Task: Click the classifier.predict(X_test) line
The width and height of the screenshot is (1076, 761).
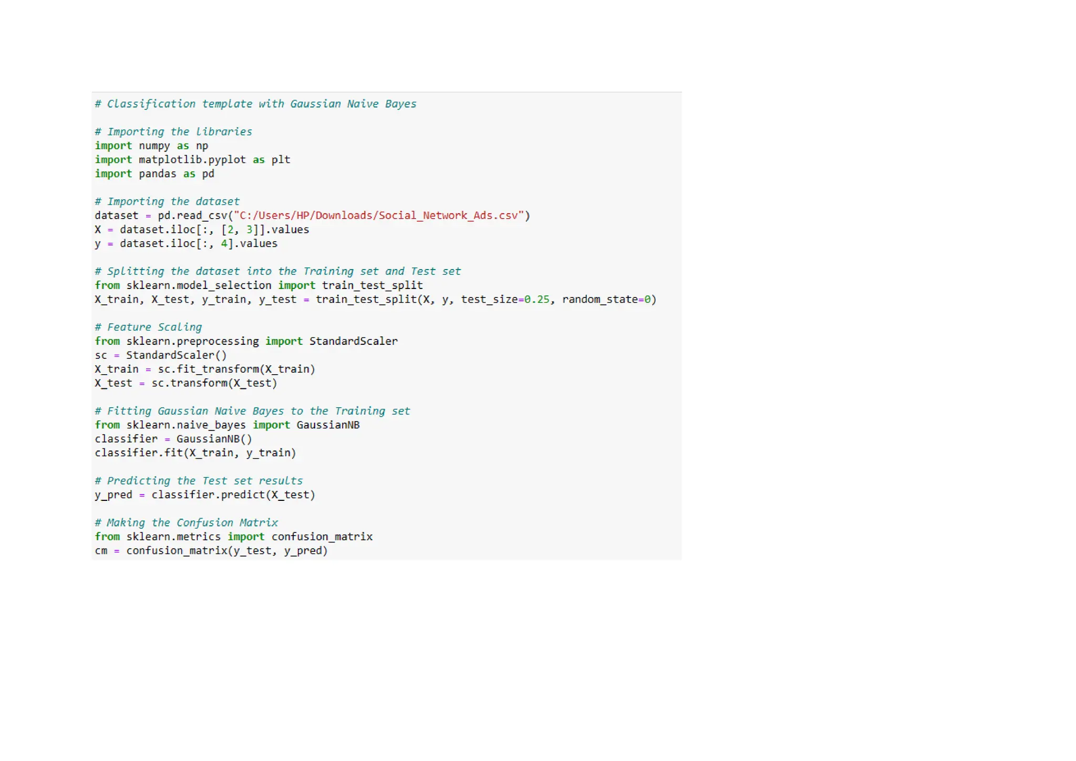Action: click(205, 495)
